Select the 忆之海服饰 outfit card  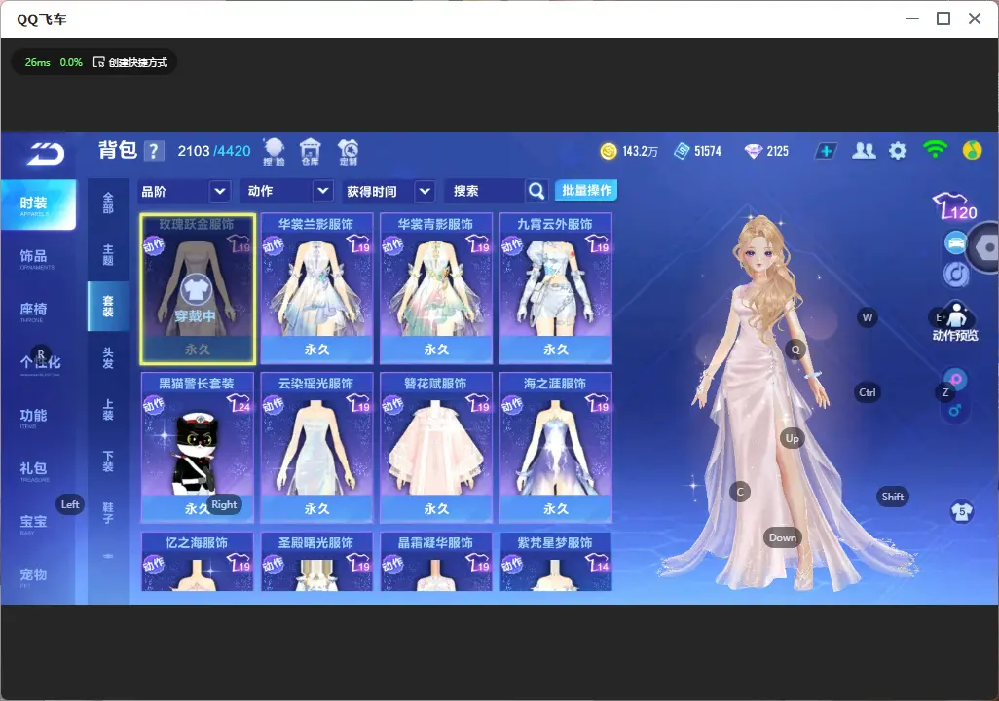tap(198, 562)
